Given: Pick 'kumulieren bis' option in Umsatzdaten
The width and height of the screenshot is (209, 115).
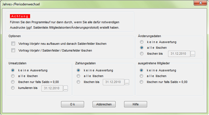Looking at the screenshot, I should click(x=13, y=88).
